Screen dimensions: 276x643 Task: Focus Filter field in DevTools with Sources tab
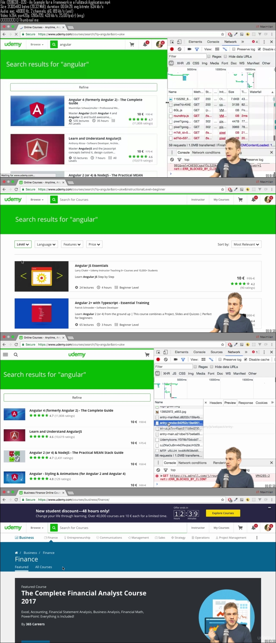(174, 367)
